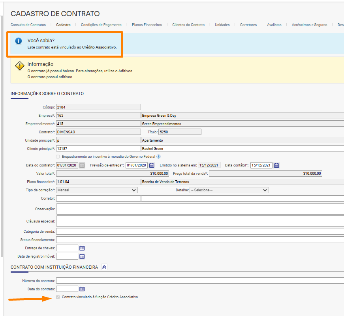This screenshot has height=316, width=344.
Task: Click the yellow warning icon in Informação banner
Action: [19, 66]
